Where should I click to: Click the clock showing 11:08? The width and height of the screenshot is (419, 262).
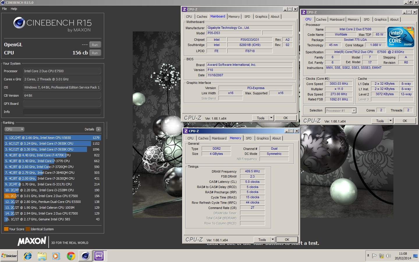point(403,254)
